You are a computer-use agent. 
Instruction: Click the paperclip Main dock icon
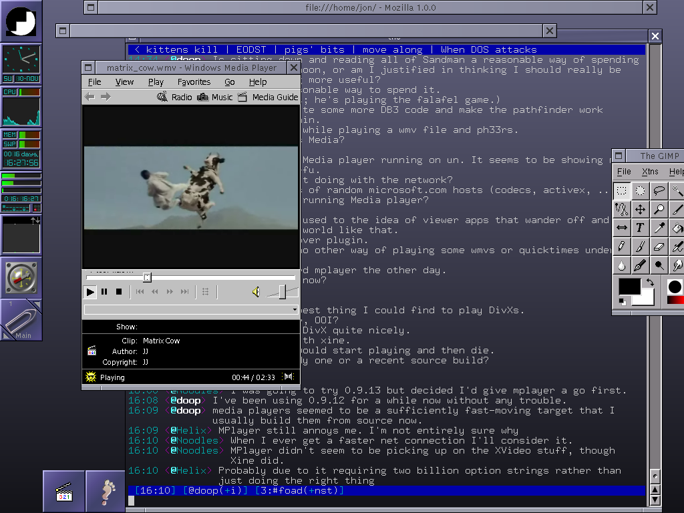click(x=21, y=320)
